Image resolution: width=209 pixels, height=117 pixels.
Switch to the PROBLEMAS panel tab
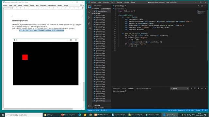[117, 88]
